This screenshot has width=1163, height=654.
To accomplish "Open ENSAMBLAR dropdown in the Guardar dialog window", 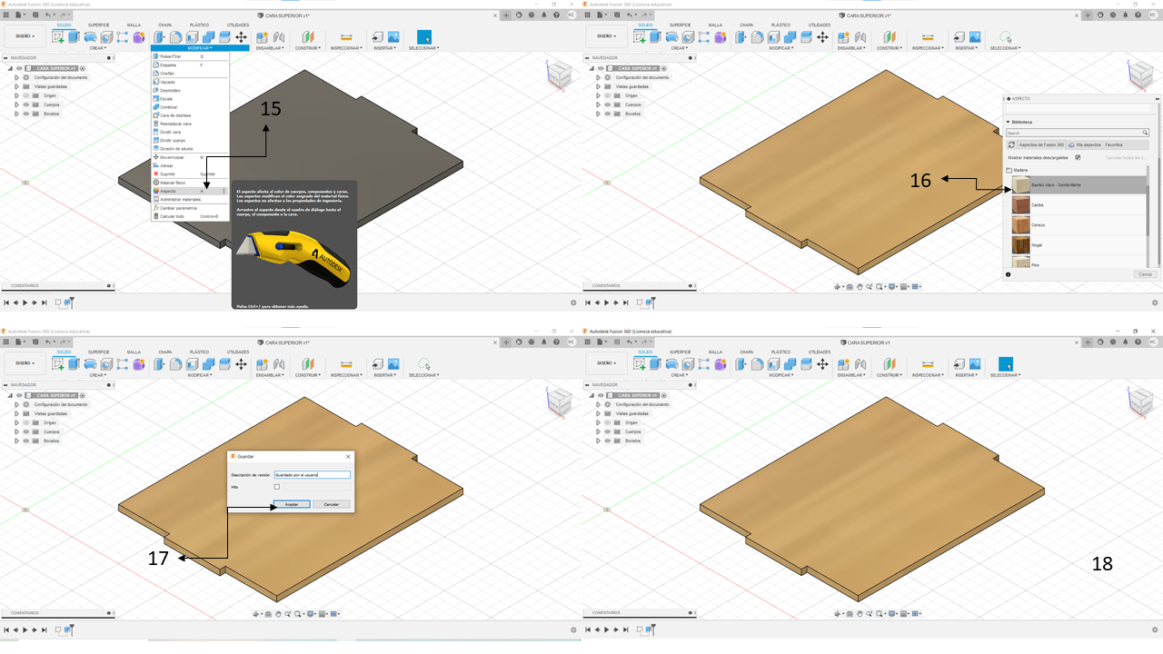I will (x=270, y=375).
